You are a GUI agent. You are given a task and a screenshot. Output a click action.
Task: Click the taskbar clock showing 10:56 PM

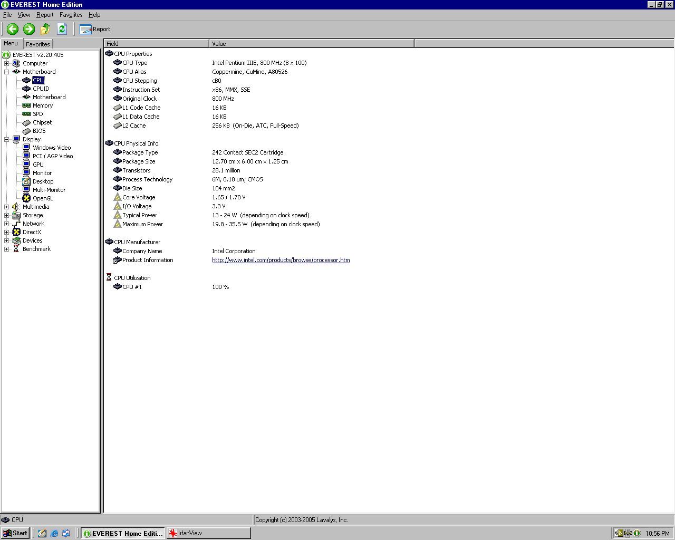coord(658,534)
